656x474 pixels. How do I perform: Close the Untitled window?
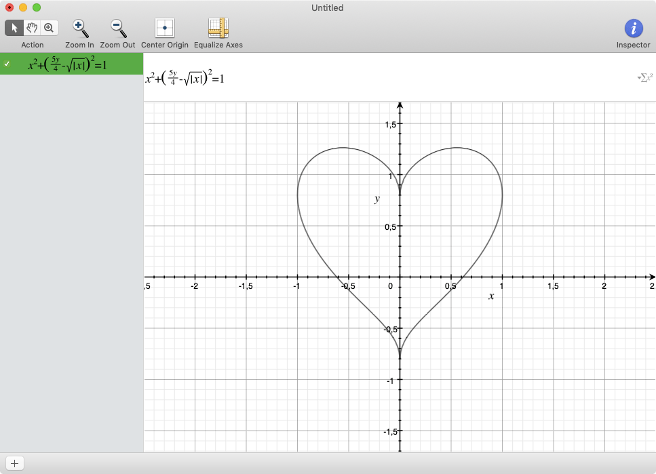point(9,7)
